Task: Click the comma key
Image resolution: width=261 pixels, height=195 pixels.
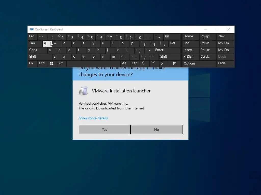Action: 124,57
